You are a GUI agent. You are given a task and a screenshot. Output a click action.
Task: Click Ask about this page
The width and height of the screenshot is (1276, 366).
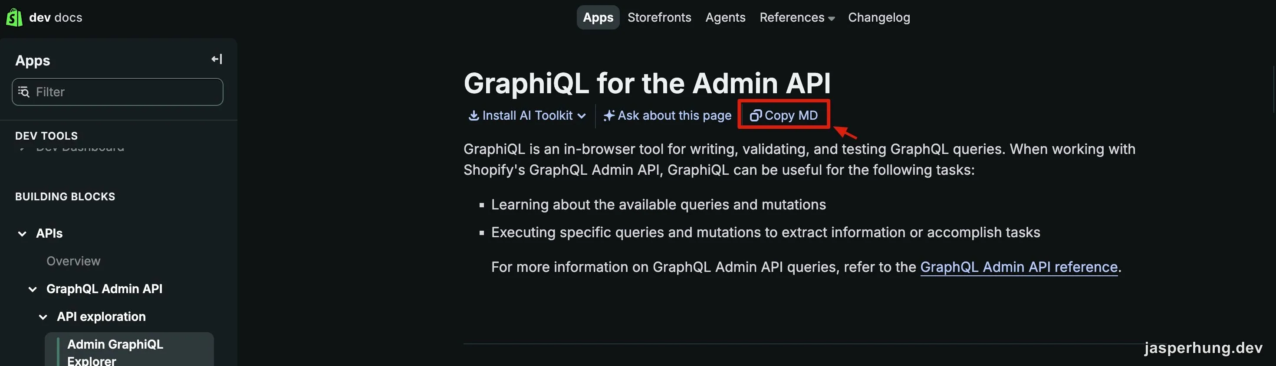[667, 115]
